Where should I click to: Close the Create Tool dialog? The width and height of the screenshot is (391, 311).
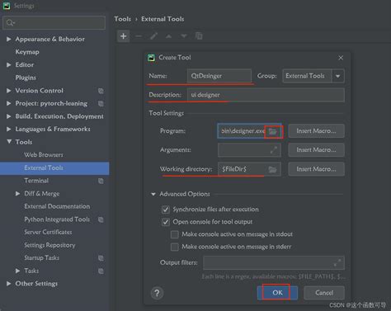click(341, 58)
